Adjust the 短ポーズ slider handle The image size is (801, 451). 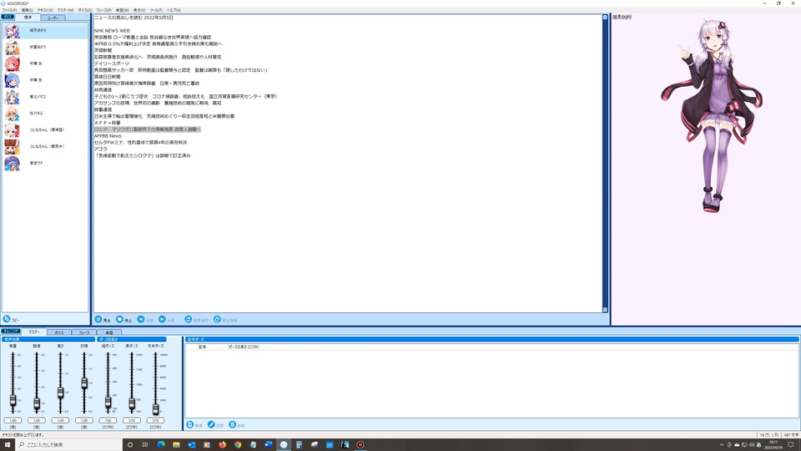[x=108, y=403]
